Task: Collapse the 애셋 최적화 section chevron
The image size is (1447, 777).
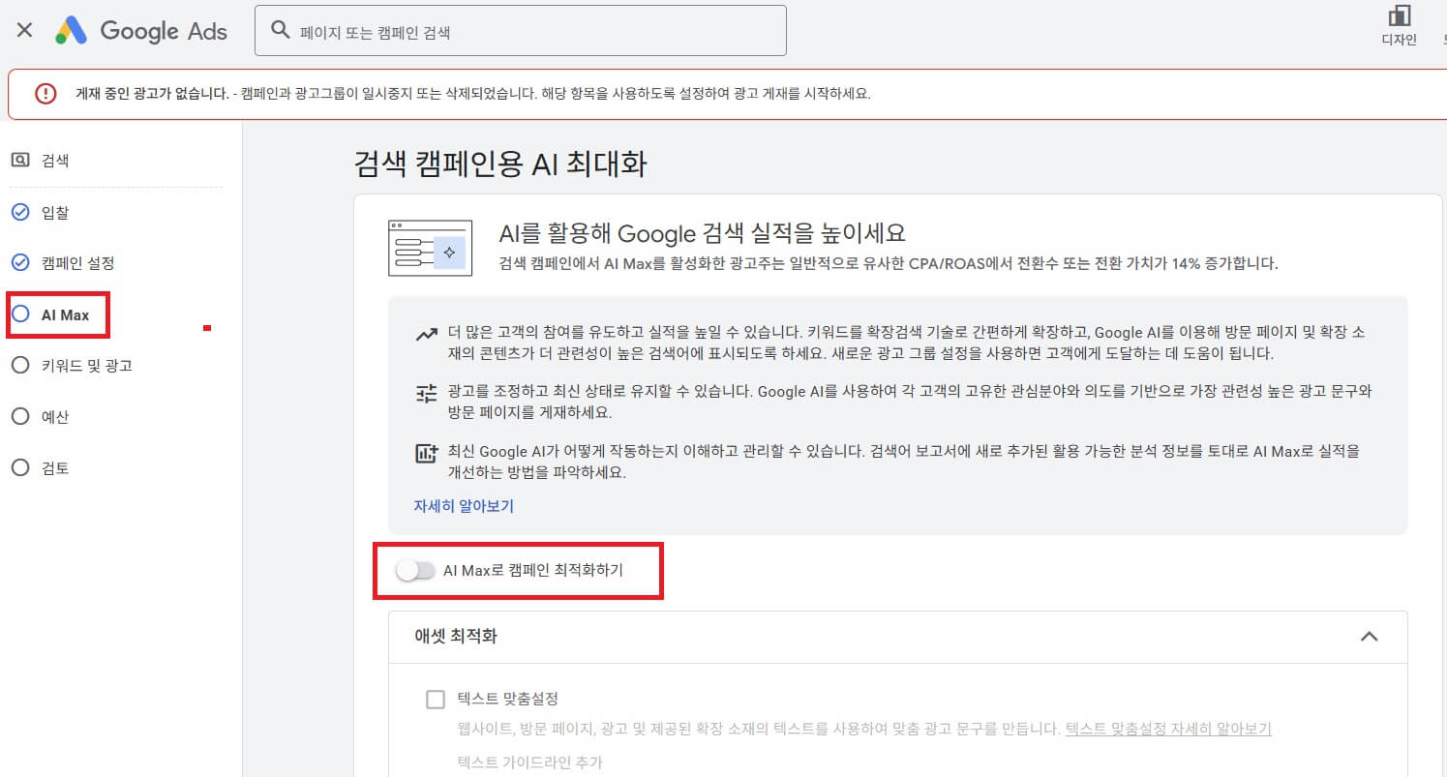Action: coord(1369,637)
